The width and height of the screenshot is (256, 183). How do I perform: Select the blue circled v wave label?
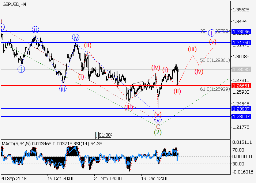[x=158, y=120]
